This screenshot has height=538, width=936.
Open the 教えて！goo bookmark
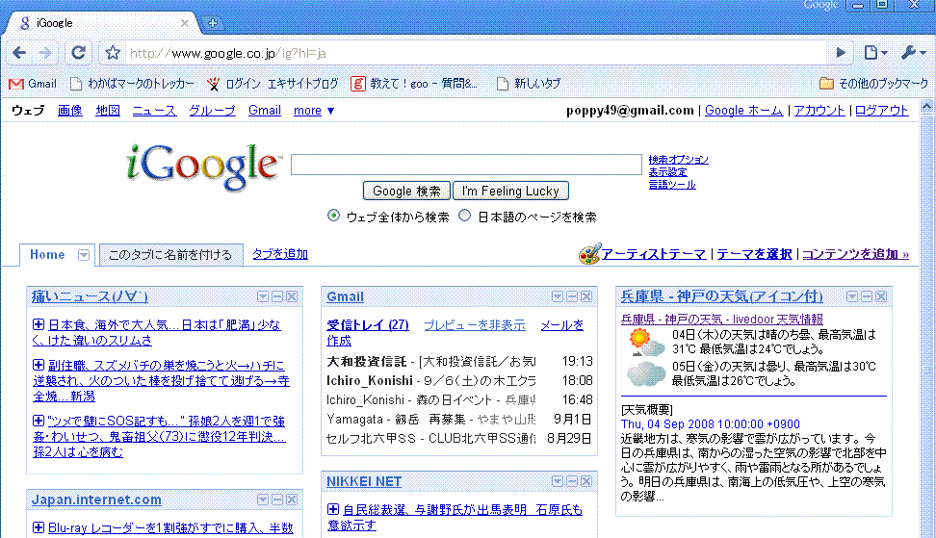coord(414,84)
